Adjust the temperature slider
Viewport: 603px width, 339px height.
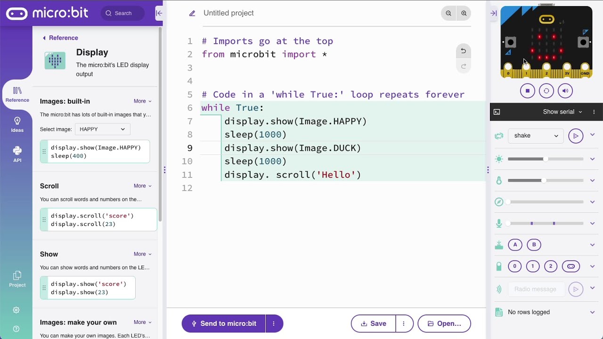click(x=544, y=180)
